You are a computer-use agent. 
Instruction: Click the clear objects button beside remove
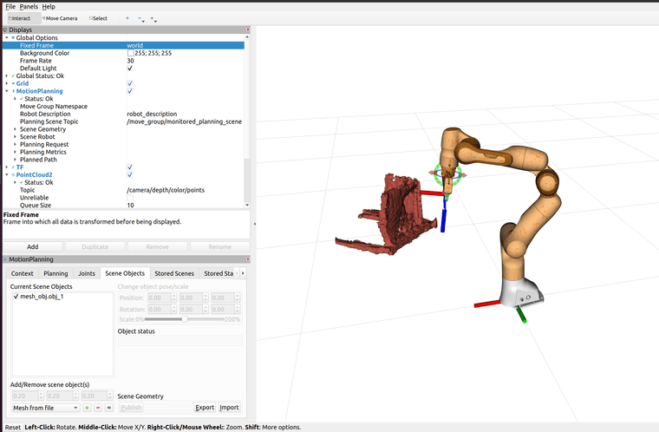point(109,408)
